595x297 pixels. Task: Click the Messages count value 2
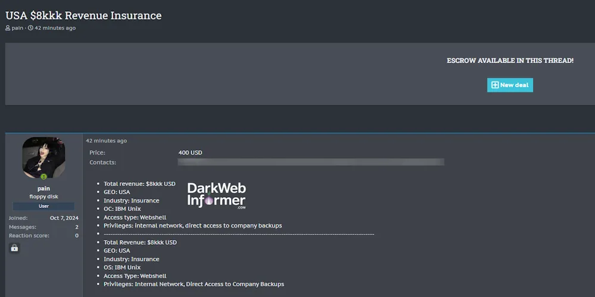click(76, 227)
